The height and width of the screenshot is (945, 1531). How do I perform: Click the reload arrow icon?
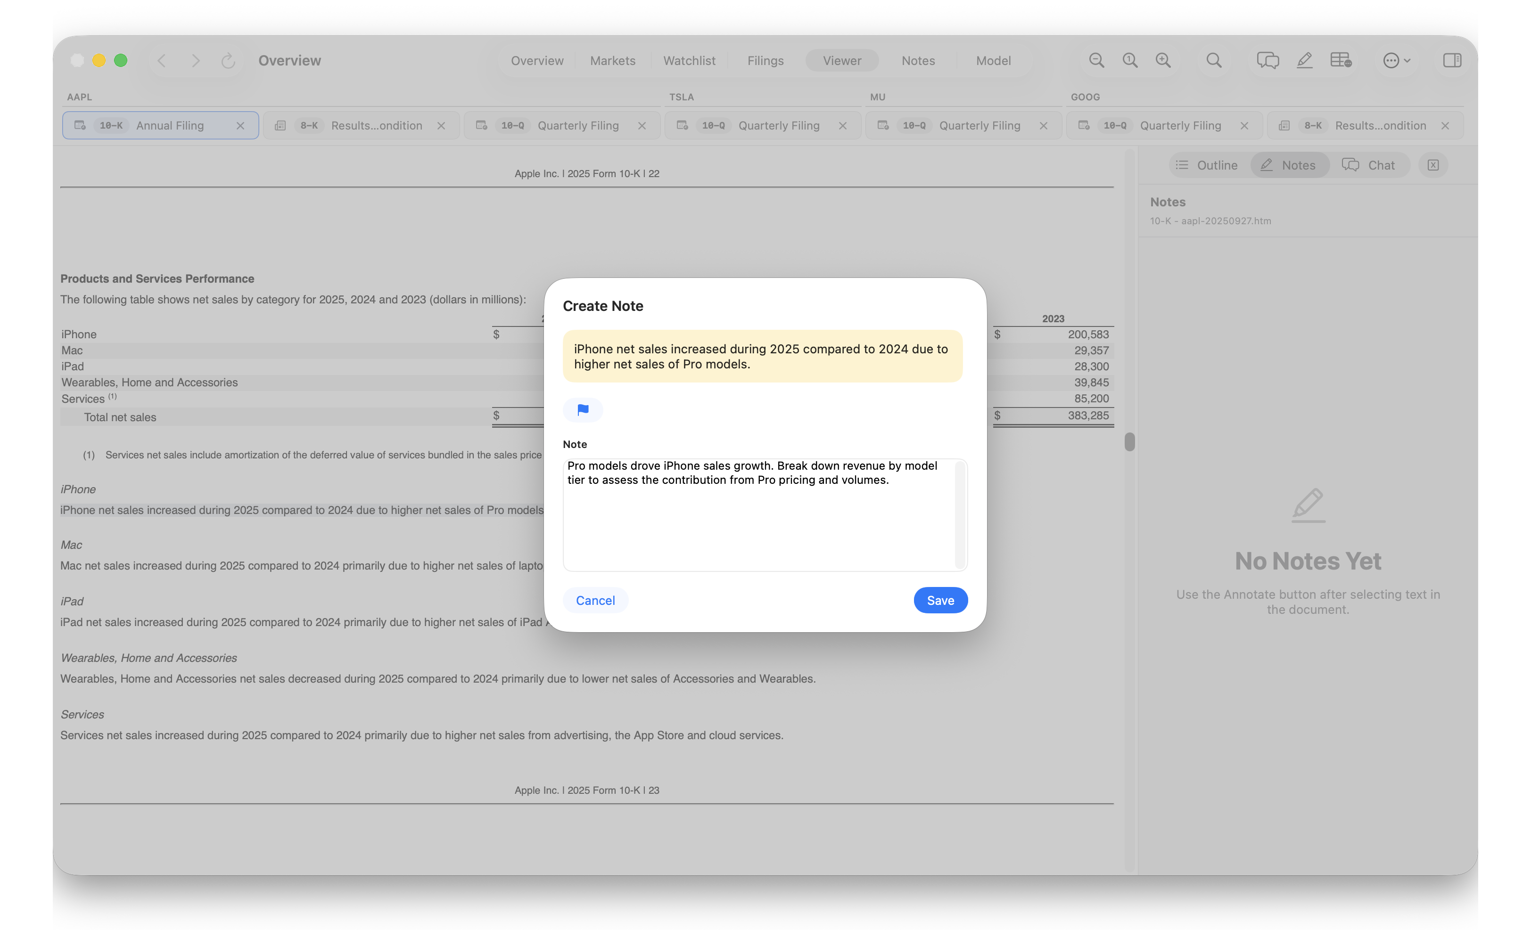click(x=228, y=60)
